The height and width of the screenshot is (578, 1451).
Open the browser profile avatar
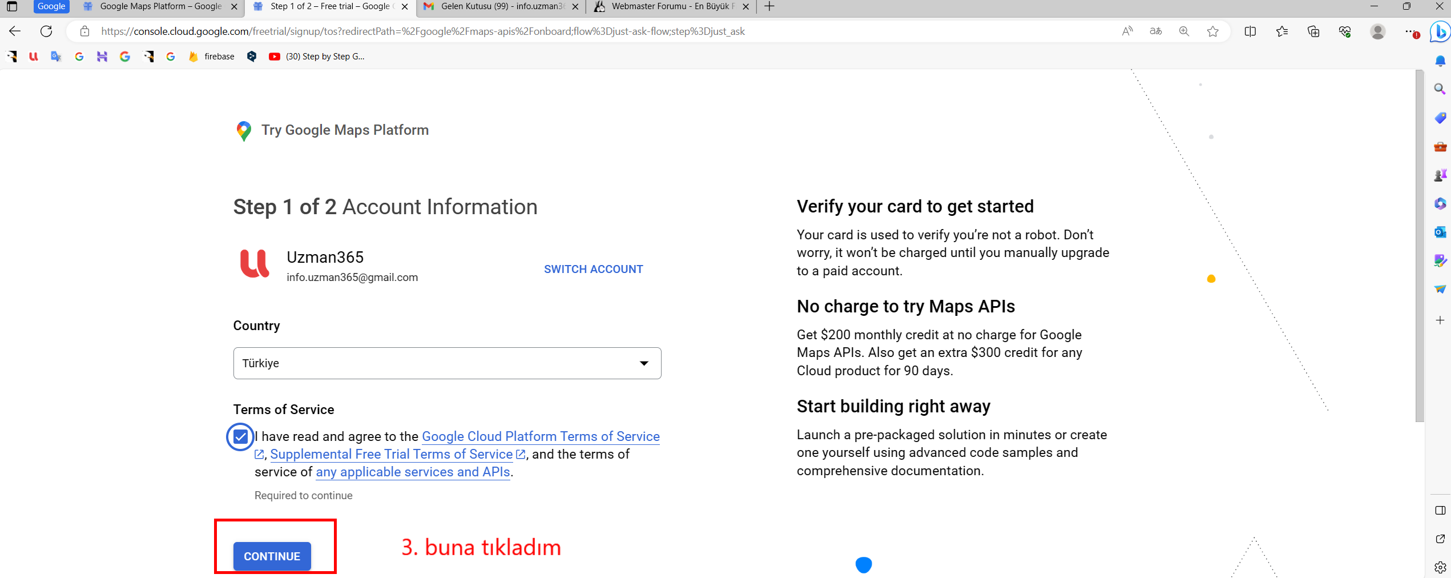(x=1378, y=31)
